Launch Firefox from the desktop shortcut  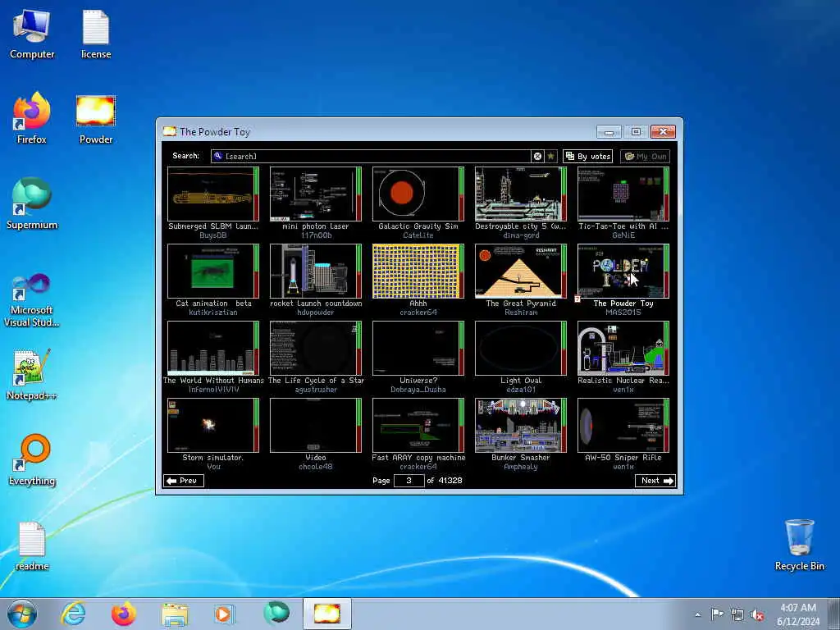[x=32, y=118]
